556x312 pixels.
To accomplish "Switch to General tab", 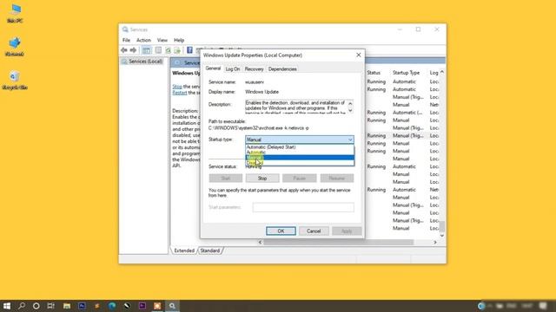I will 213,68.
